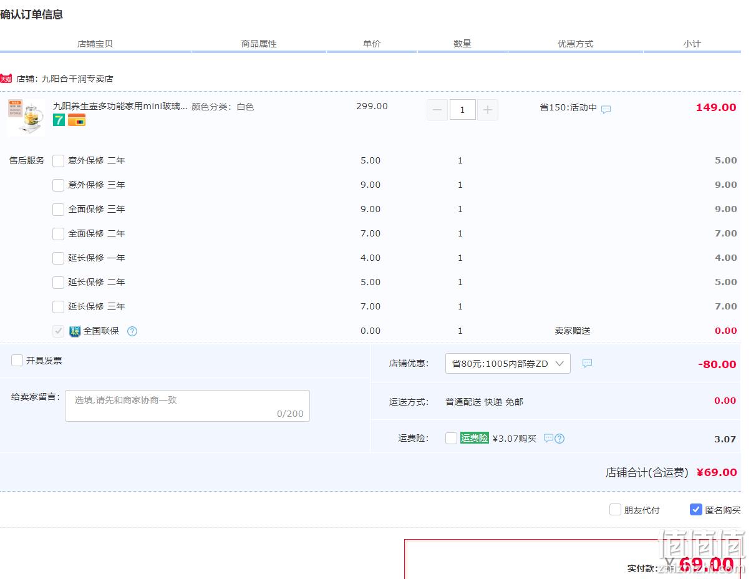Open the 九阳合千润专卖店 store link
The height and width of the screenshot is (579, 751).
point(77,79)
